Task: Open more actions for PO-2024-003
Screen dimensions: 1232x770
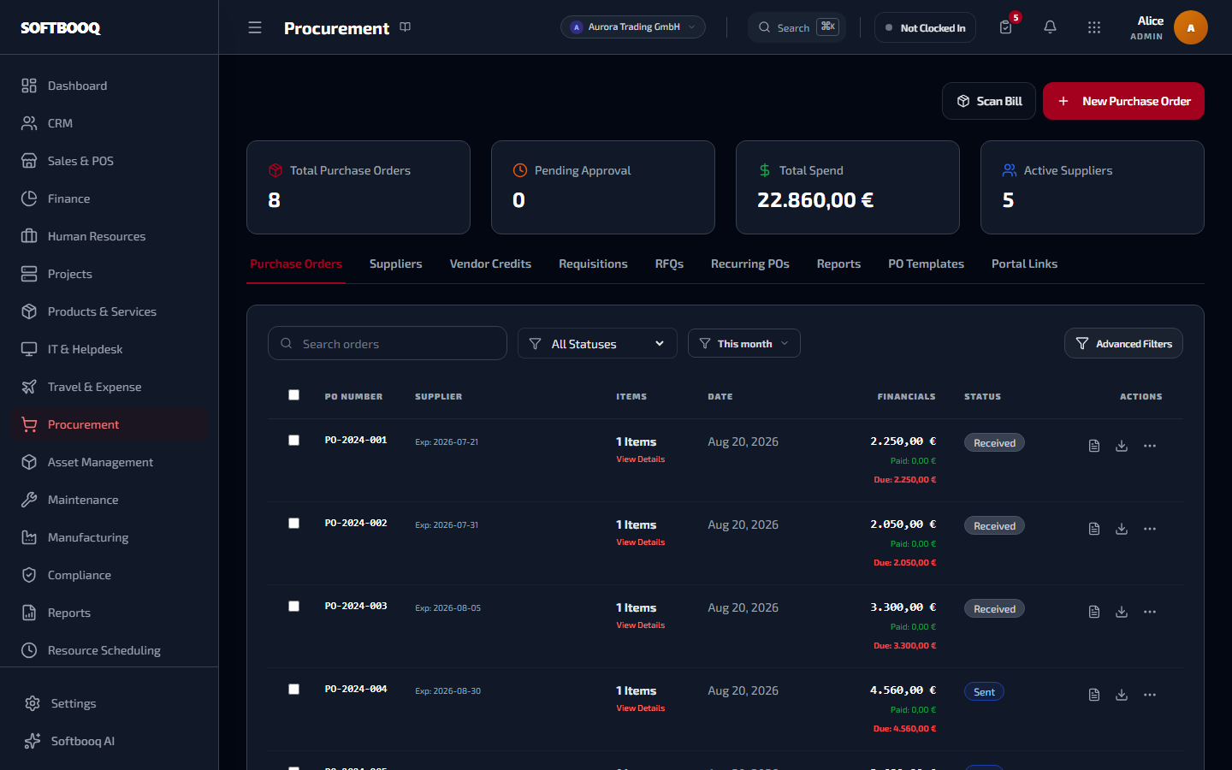Action: 1150,612
